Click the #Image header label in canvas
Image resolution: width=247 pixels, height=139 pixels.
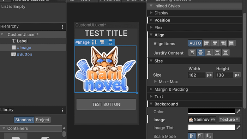tap(82, 42)
